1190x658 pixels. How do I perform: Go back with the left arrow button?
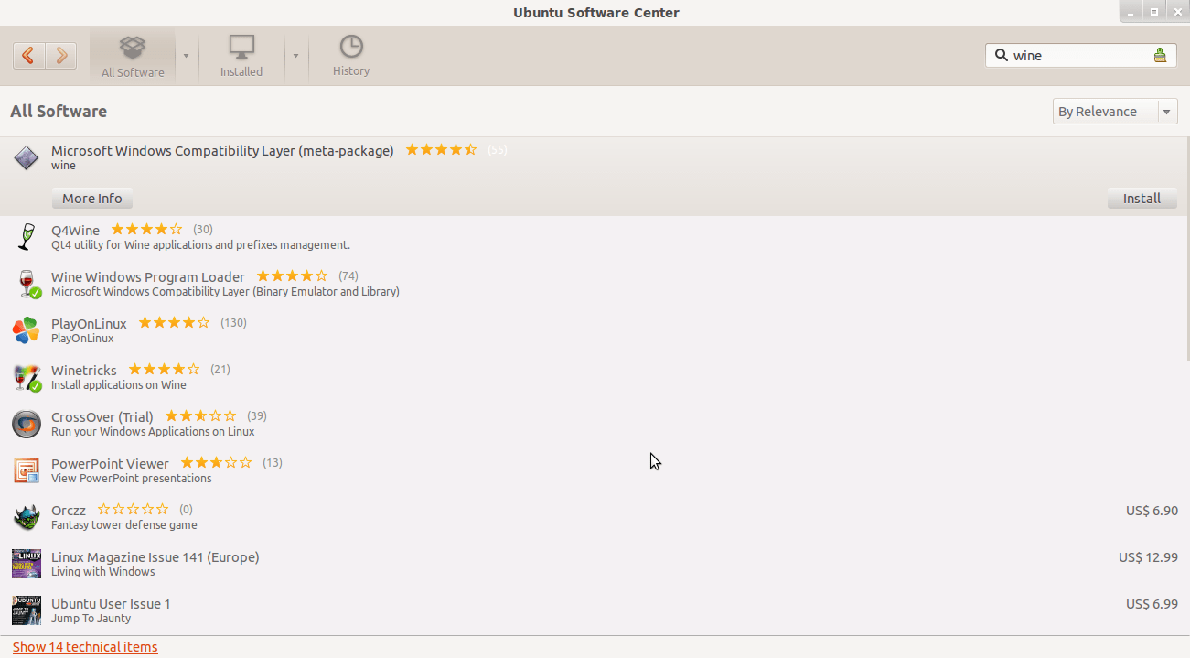click(x=28, y=56)
